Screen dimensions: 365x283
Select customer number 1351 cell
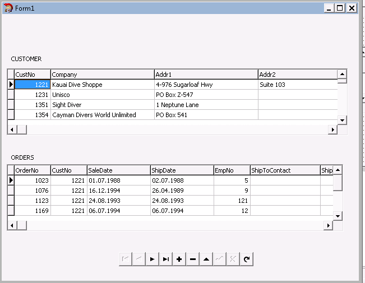click(x=33, y=105)
